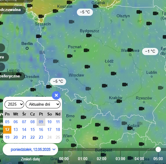Open the webcam icon at Bydgoszcz
This screenshot has width=166, height=164.
pos(89,35)
